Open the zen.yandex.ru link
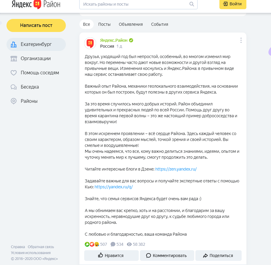271x265 pixels. pyautogui.click(x=176, y=169)
